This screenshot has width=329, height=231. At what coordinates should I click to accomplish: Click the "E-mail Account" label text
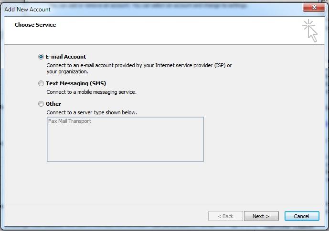66,57
